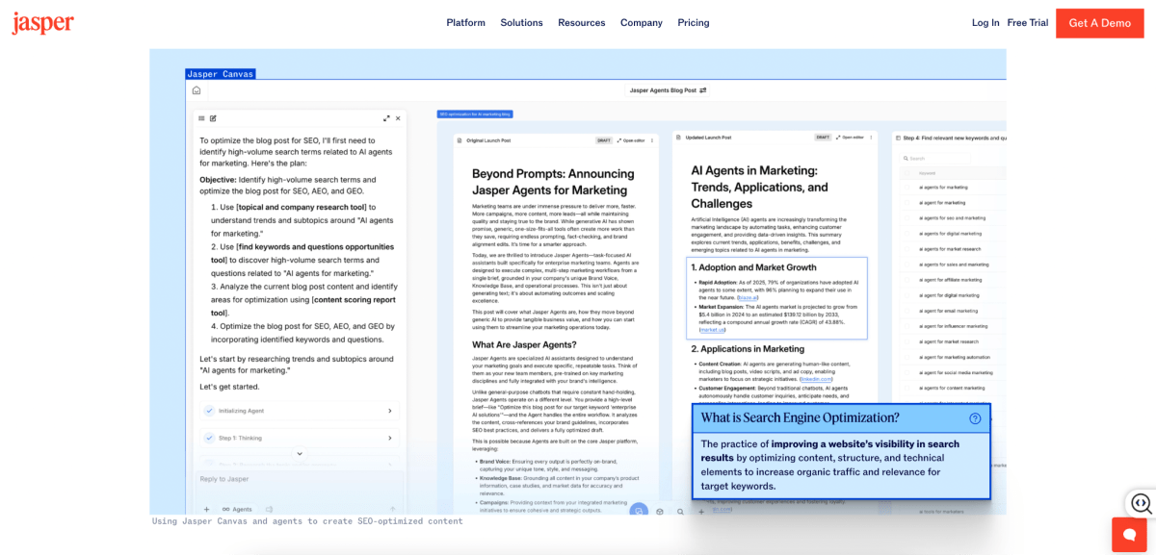Viewport: 1156px width, 555px height.
Task: Click the plus icon in the reply box
Action: [206, 509]
